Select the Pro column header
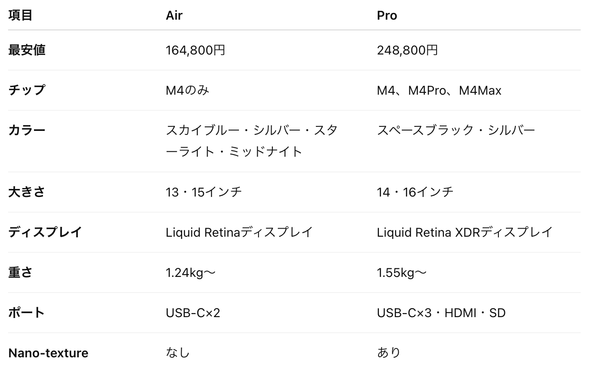The image size is (595, 385). (x=387, y=15)
